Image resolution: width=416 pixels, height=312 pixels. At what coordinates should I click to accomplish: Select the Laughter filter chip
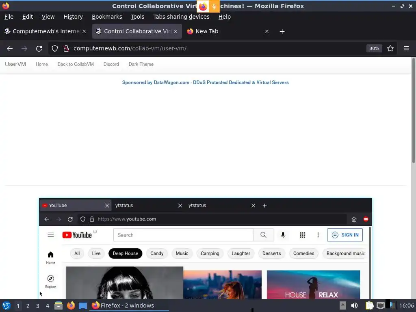click(x=240, y=253)
